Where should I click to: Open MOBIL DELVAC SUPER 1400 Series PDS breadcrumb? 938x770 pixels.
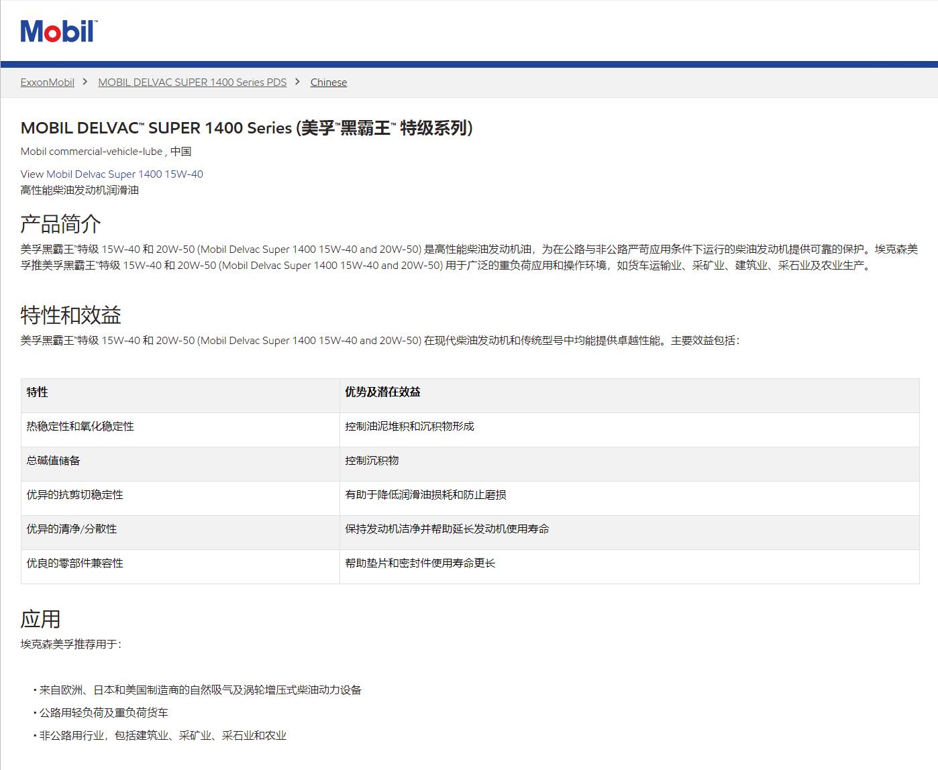[192, 82]
